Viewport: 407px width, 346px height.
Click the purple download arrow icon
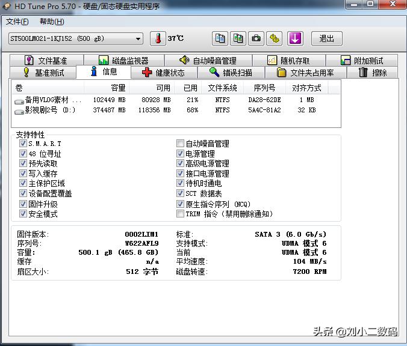[295, 38]
